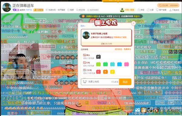Click the 选择套餐 label
The width and height of the screenshot is (182, 116).
point(84,49)
